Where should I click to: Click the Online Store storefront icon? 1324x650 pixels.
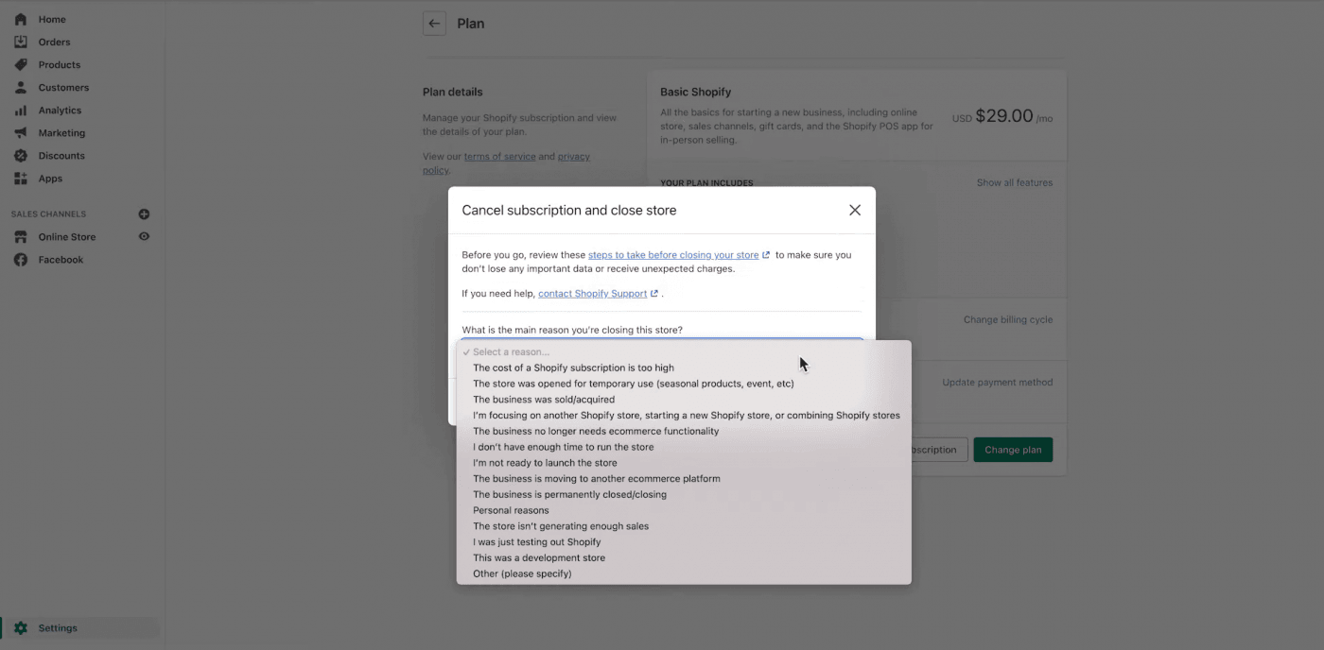pyautogui.click(x=21, y=236)
